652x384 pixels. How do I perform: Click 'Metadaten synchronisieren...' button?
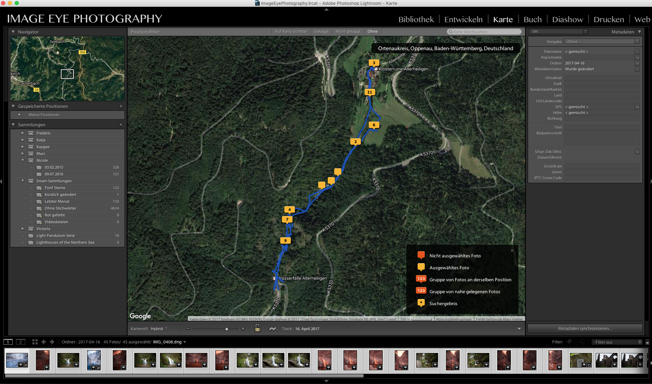tap(585, 329)
